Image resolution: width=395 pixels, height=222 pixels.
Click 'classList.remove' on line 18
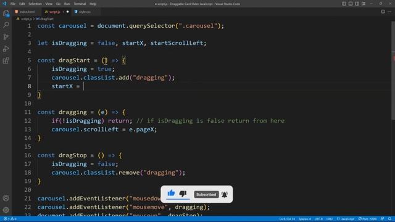(111, 173)
